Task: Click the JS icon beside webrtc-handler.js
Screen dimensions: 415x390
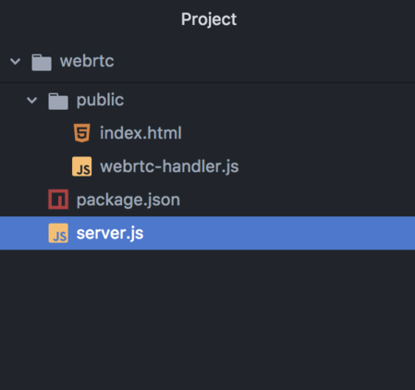Action: pos(82,166)
